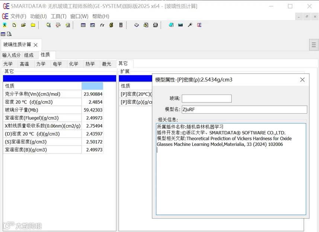Click the value cell 23.90884
The height and width of the screenshot is (232, 319).
(x=92, y=94)
